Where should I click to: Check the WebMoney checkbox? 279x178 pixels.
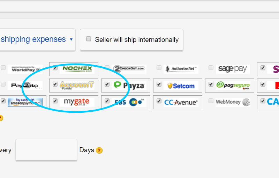coord(211,101)
